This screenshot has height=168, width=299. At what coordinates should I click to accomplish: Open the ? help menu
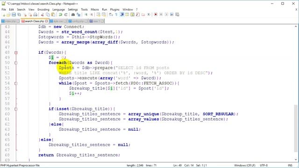pos(136,9)
